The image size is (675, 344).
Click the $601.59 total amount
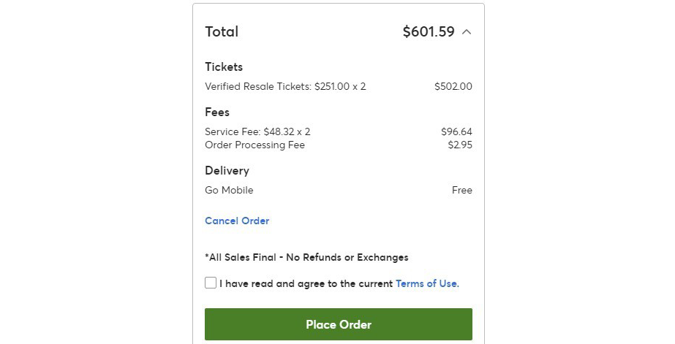(429, 31)
